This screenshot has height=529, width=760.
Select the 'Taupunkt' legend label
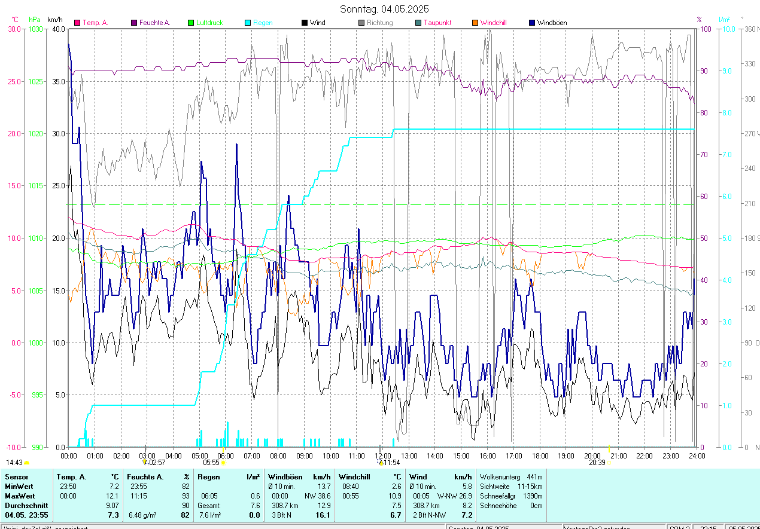tap(437, 23)
